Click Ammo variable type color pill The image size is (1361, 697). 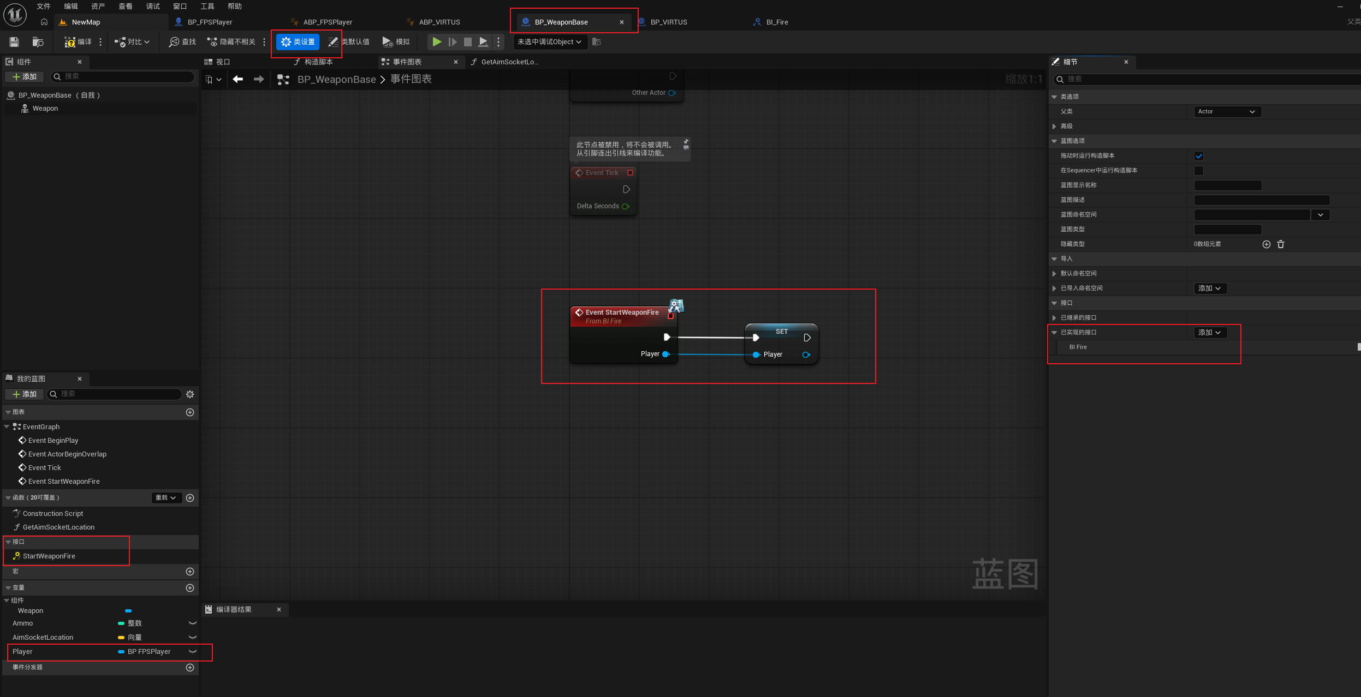[x=121, y=623]
